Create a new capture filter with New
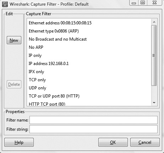Screen dimensions: 164x153 point(14,40)
